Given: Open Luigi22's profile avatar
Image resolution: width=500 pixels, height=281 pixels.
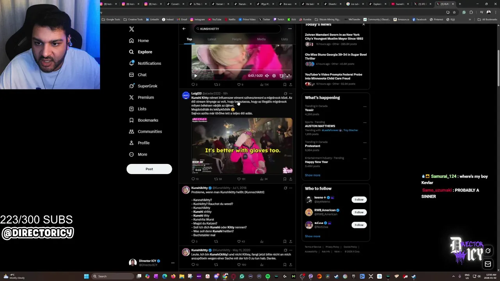Looking at the screenshot, I should coord(186,95).
